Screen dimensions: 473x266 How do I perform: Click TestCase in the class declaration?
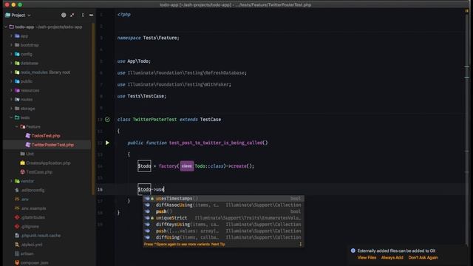point(210,120)
